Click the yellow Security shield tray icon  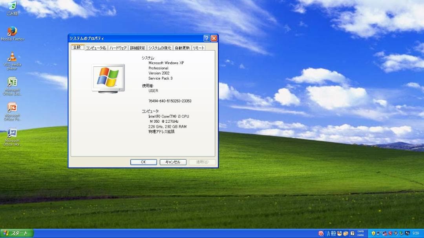[373, 233]
